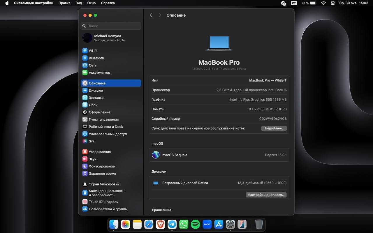Open Bluetooth settings in the sidebar
Viewport: 373px width, 233px height.
[x=111, y=58]
